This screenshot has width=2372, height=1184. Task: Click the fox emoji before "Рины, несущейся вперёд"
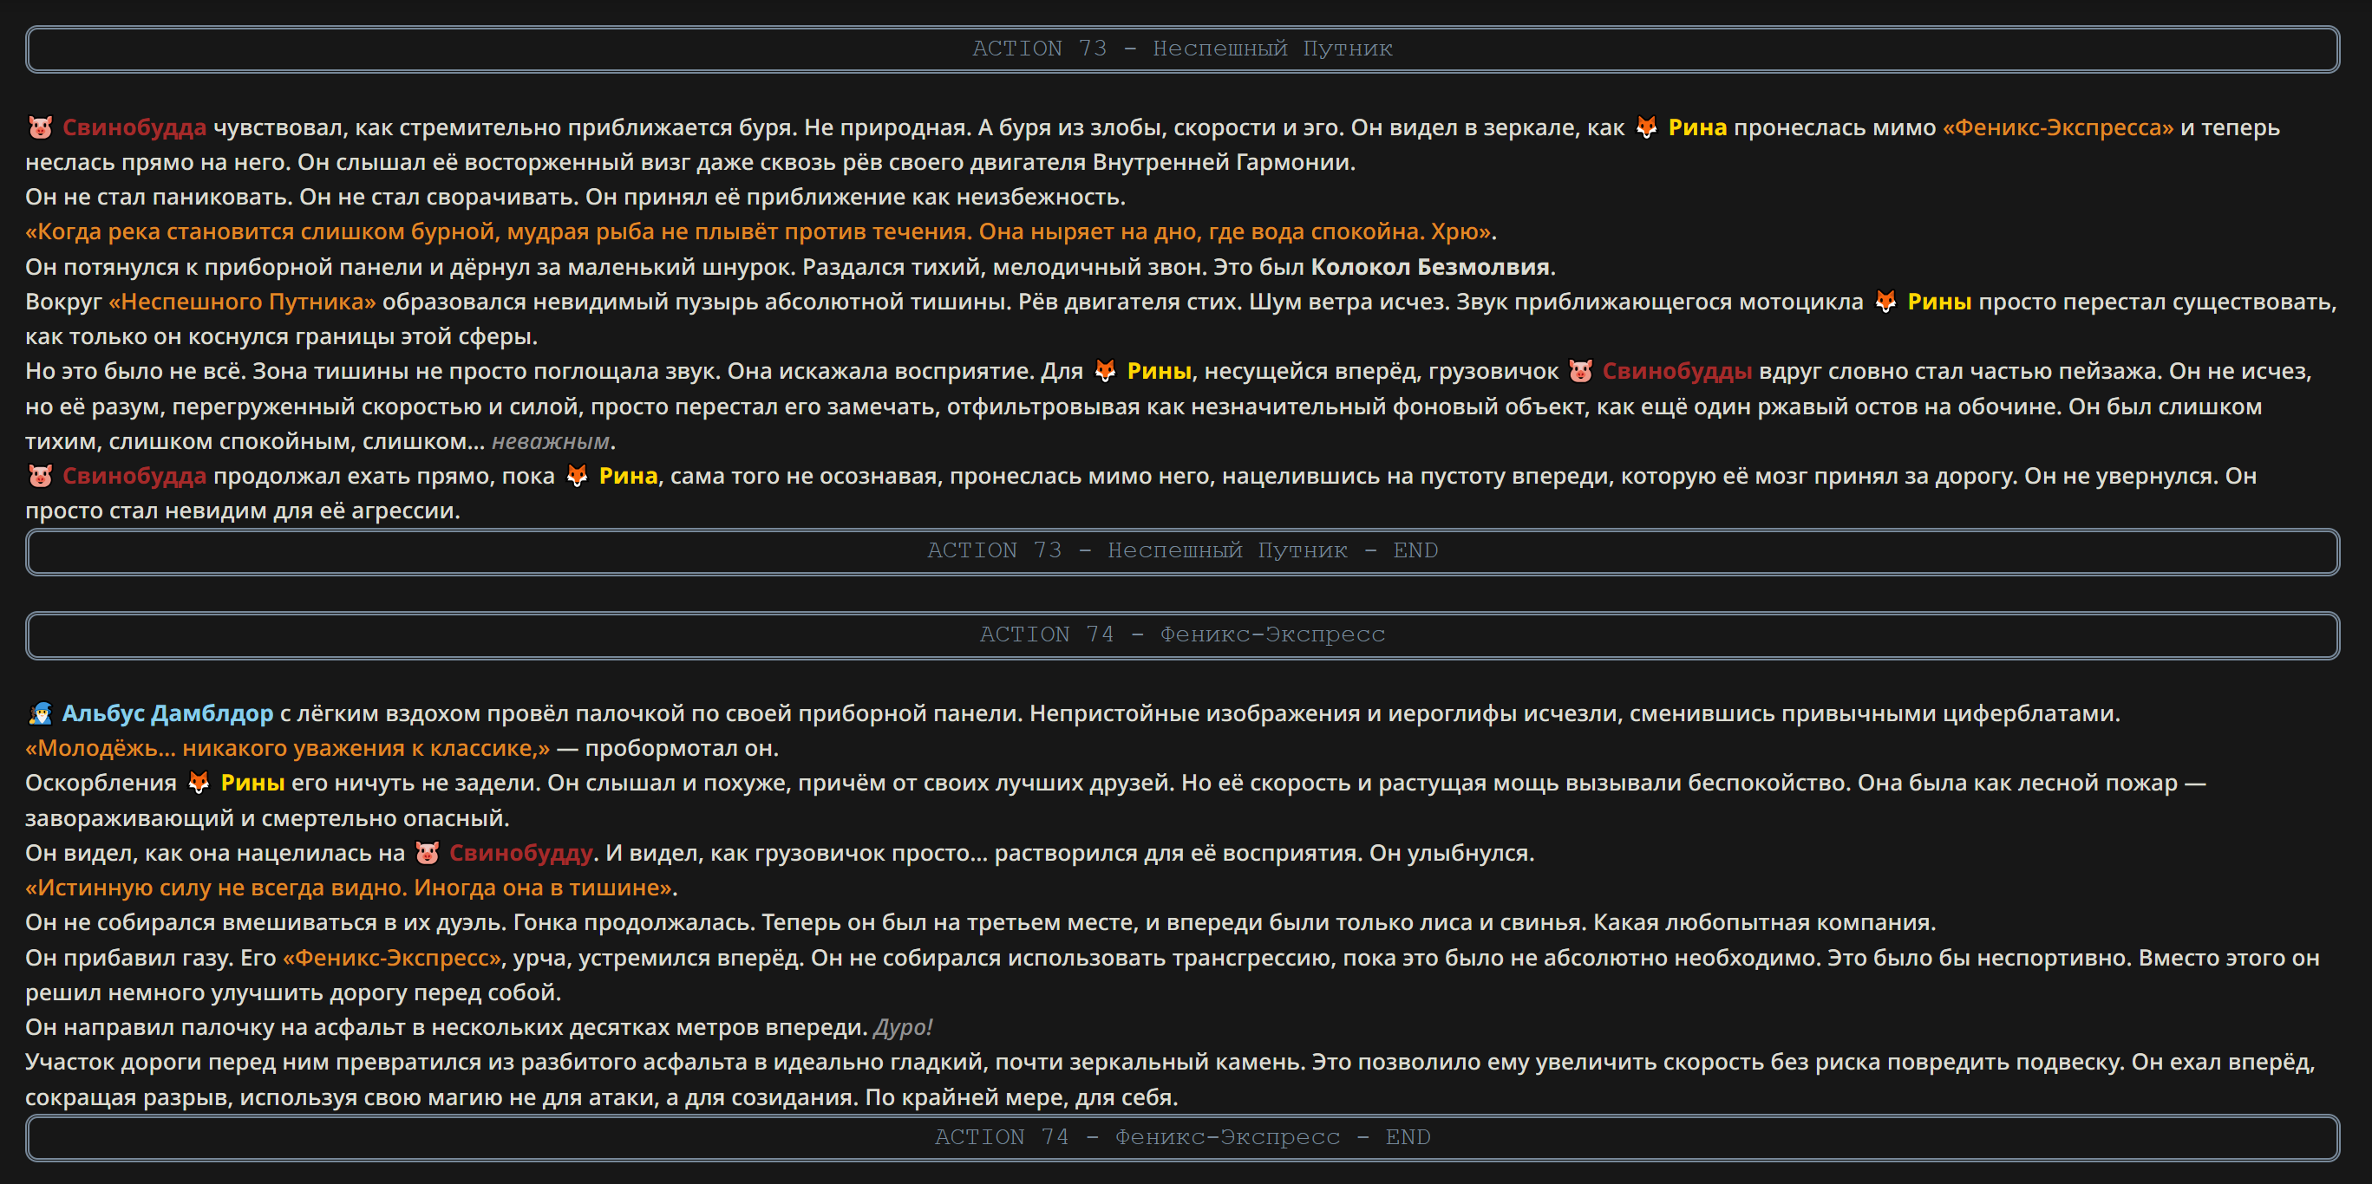pos(1105,372)
